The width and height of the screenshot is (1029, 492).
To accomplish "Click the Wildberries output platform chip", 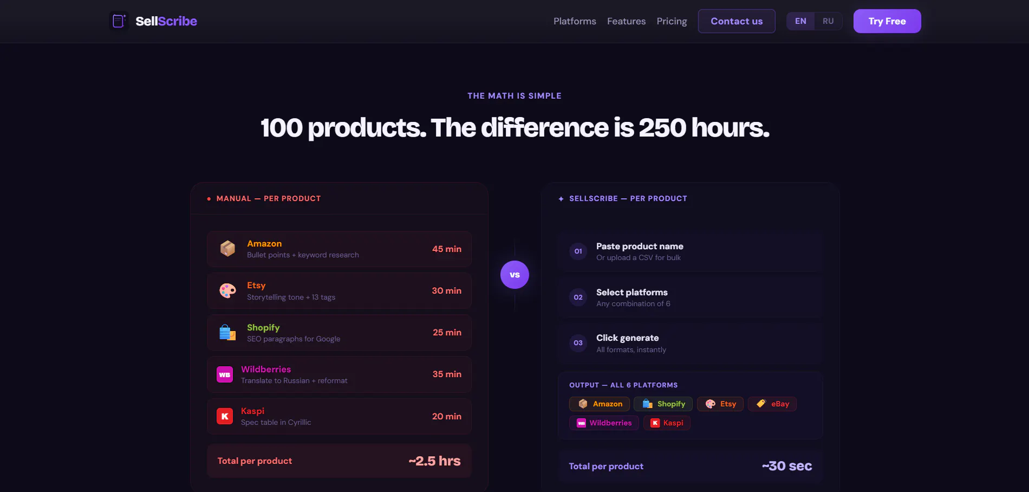I will (x=604, y=423).
